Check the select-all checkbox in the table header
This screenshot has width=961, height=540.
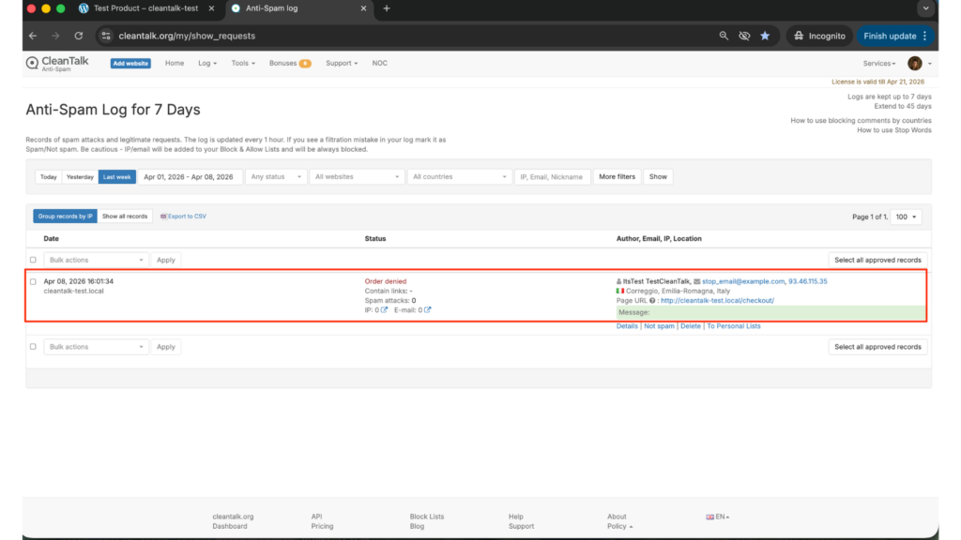pyautogui.click(x=33, y=260)
